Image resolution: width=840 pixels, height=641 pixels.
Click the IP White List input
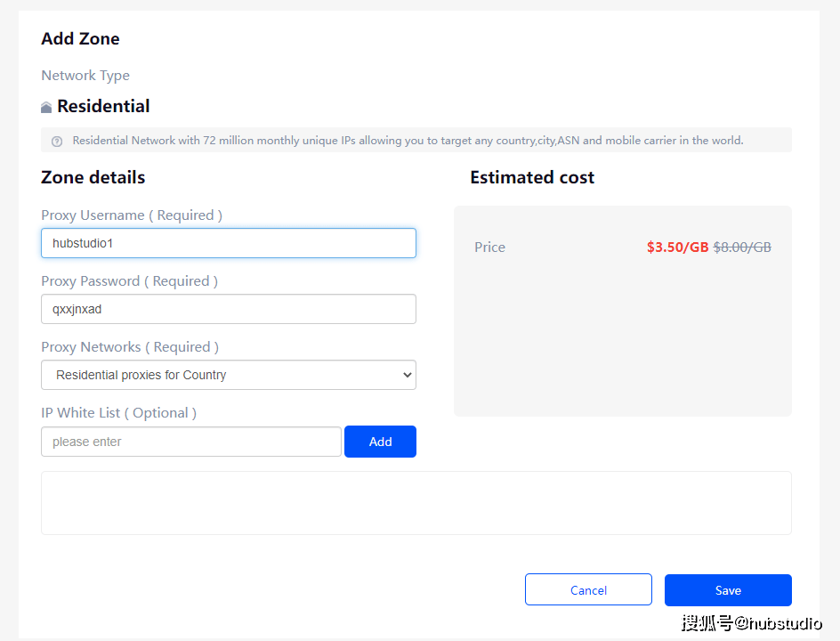coord(191,442)
